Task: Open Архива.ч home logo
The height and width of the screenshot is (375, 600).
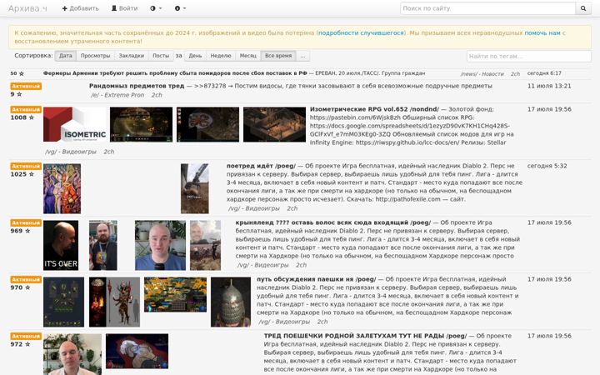Action: pos(27,8)
